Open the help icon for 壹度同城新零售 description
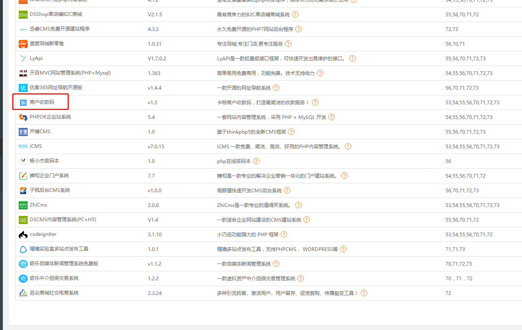522x330 pixels. (x=288, y=44)
